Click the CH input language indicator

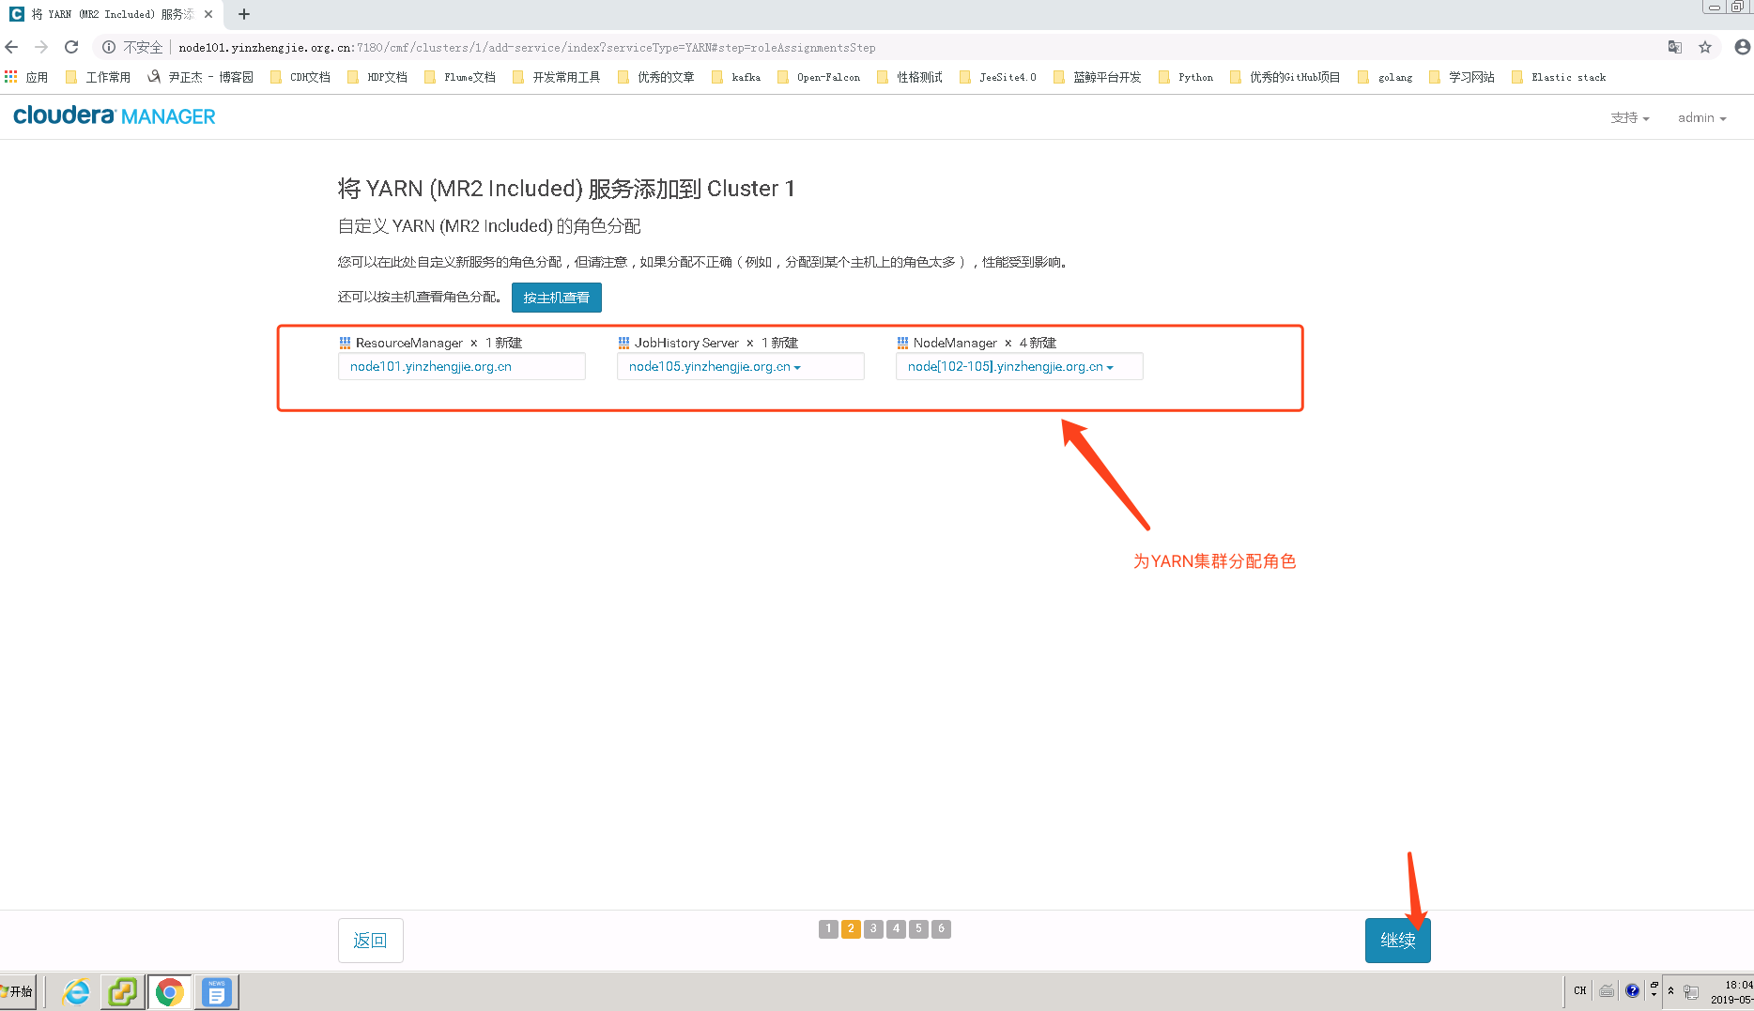pyautogui.click(x=1580, y=990)
